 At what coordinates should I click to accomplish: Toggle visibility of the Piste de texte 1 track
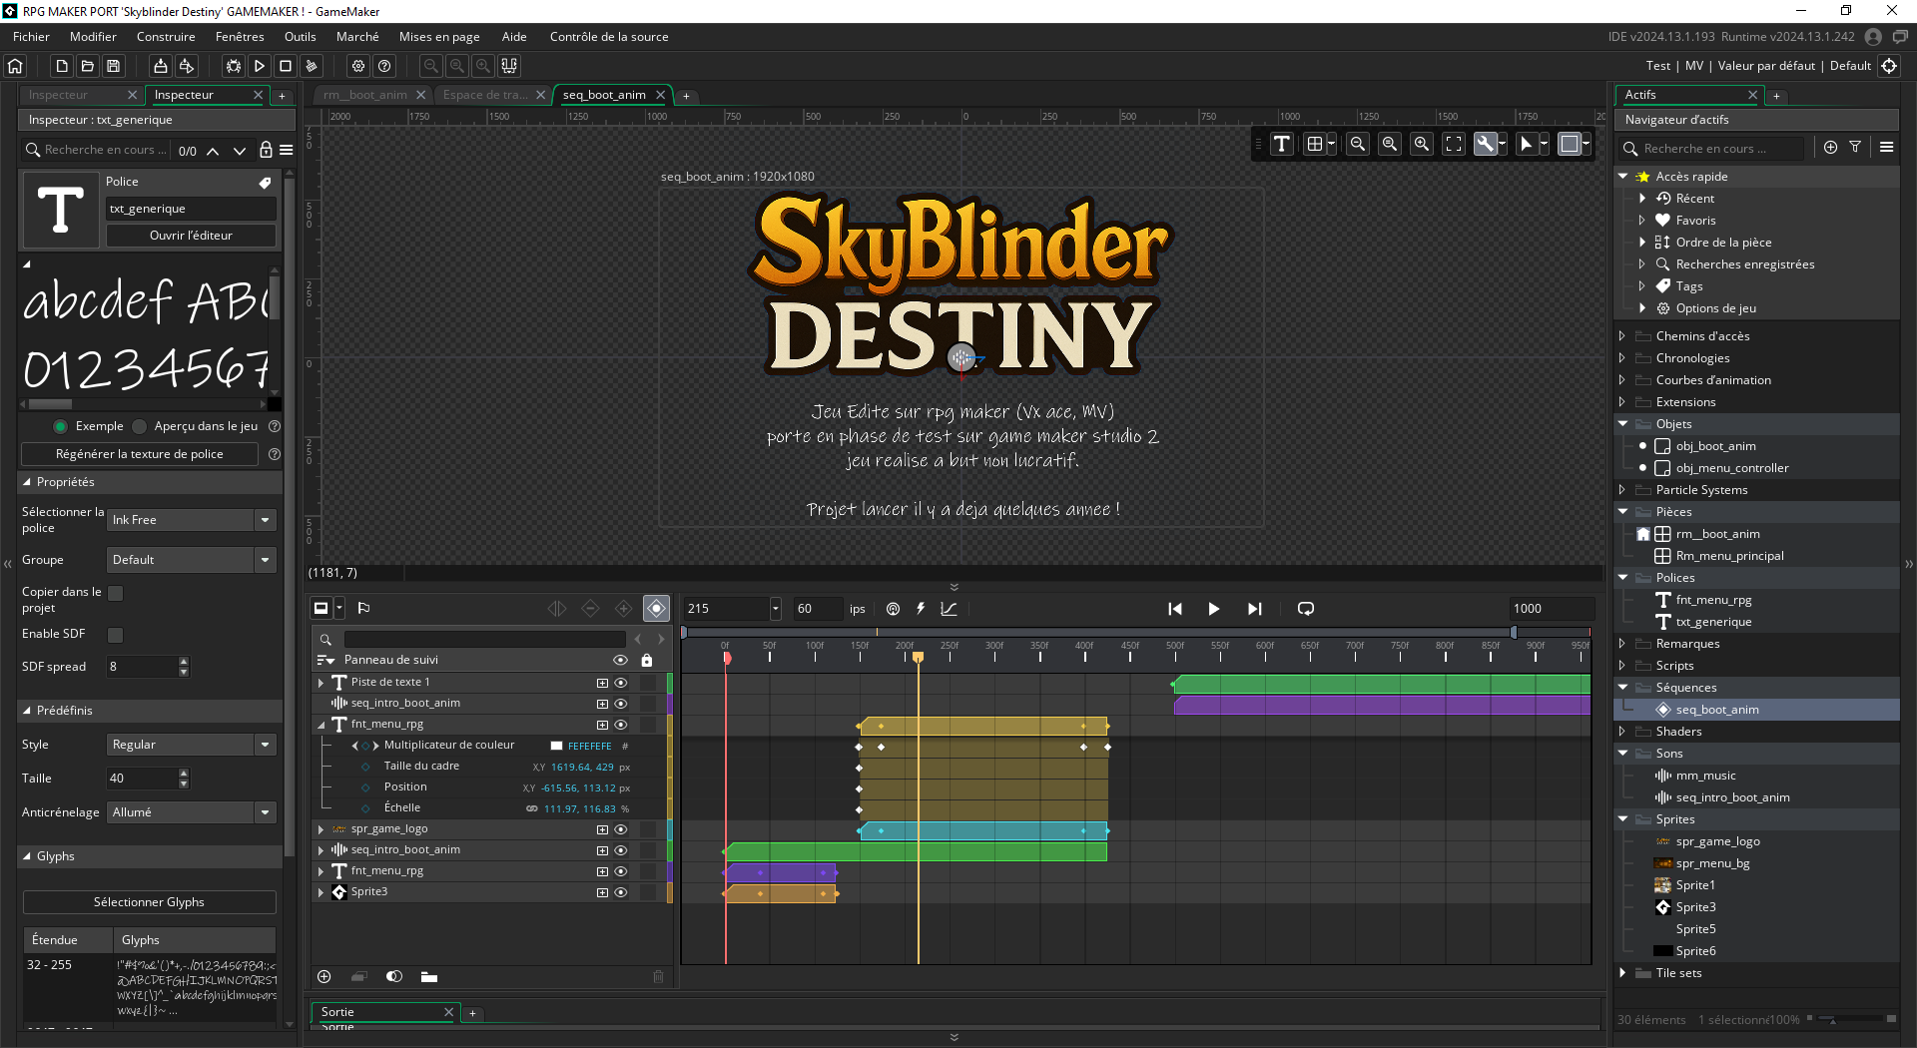(x=620, y=683)
